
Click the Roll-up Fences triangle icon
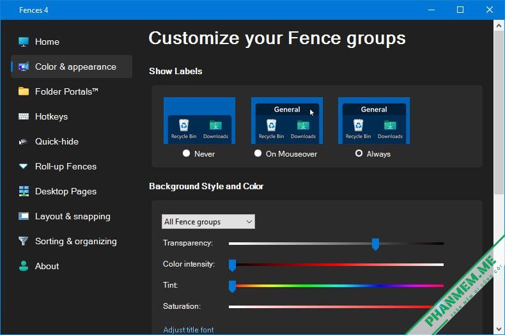pos(24,166)
